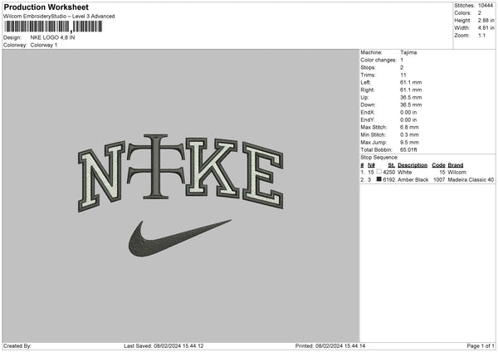Screen dimensions: 498x352
Task: Select the stitch count 4250 for White
Action: pos(389,172)
